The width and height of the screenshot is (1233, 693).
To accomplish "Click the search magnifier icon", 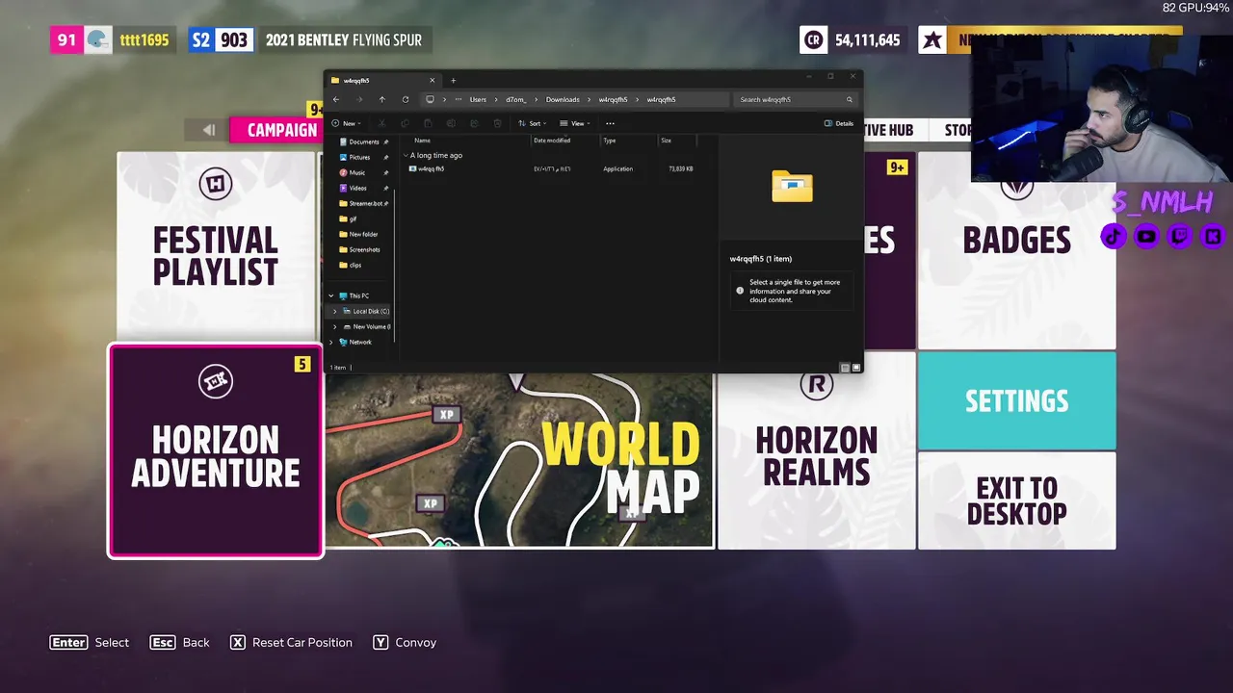I will [849, 99].
